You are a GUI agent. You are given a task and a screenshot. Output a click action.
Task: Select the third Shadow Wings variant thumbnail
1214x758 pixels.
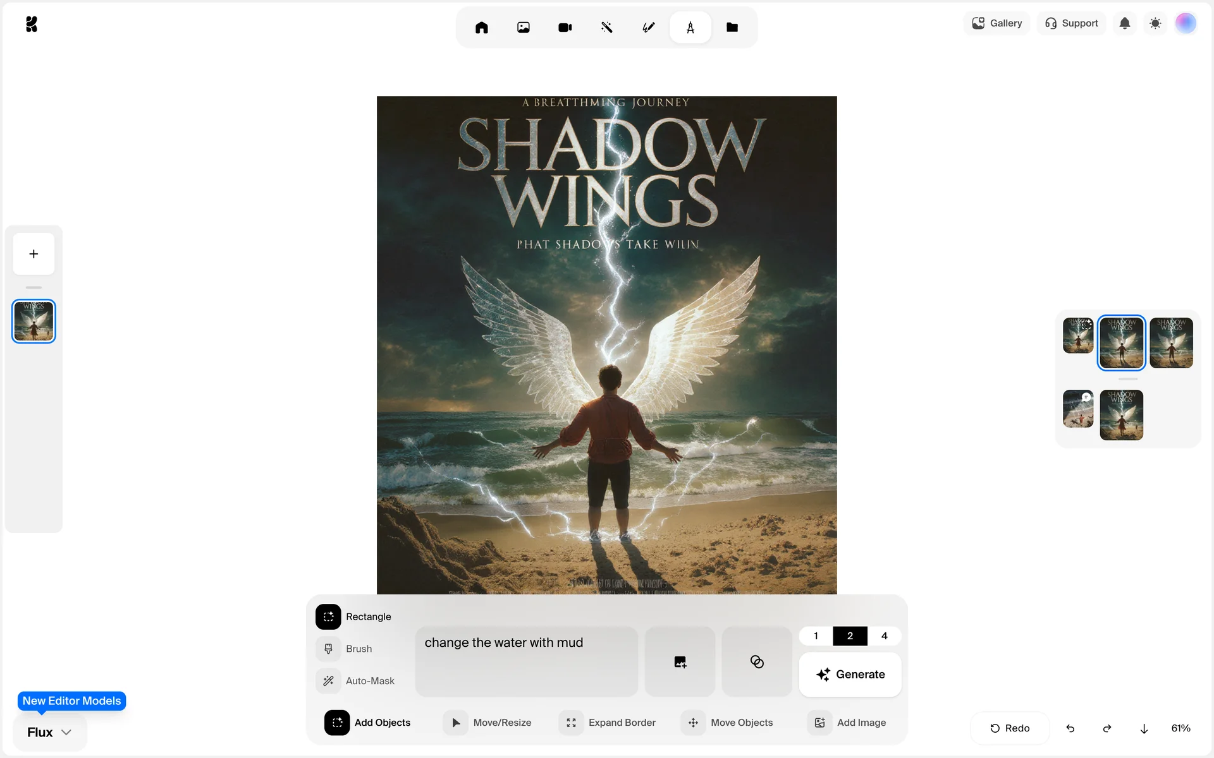[x=1171, y=342]
